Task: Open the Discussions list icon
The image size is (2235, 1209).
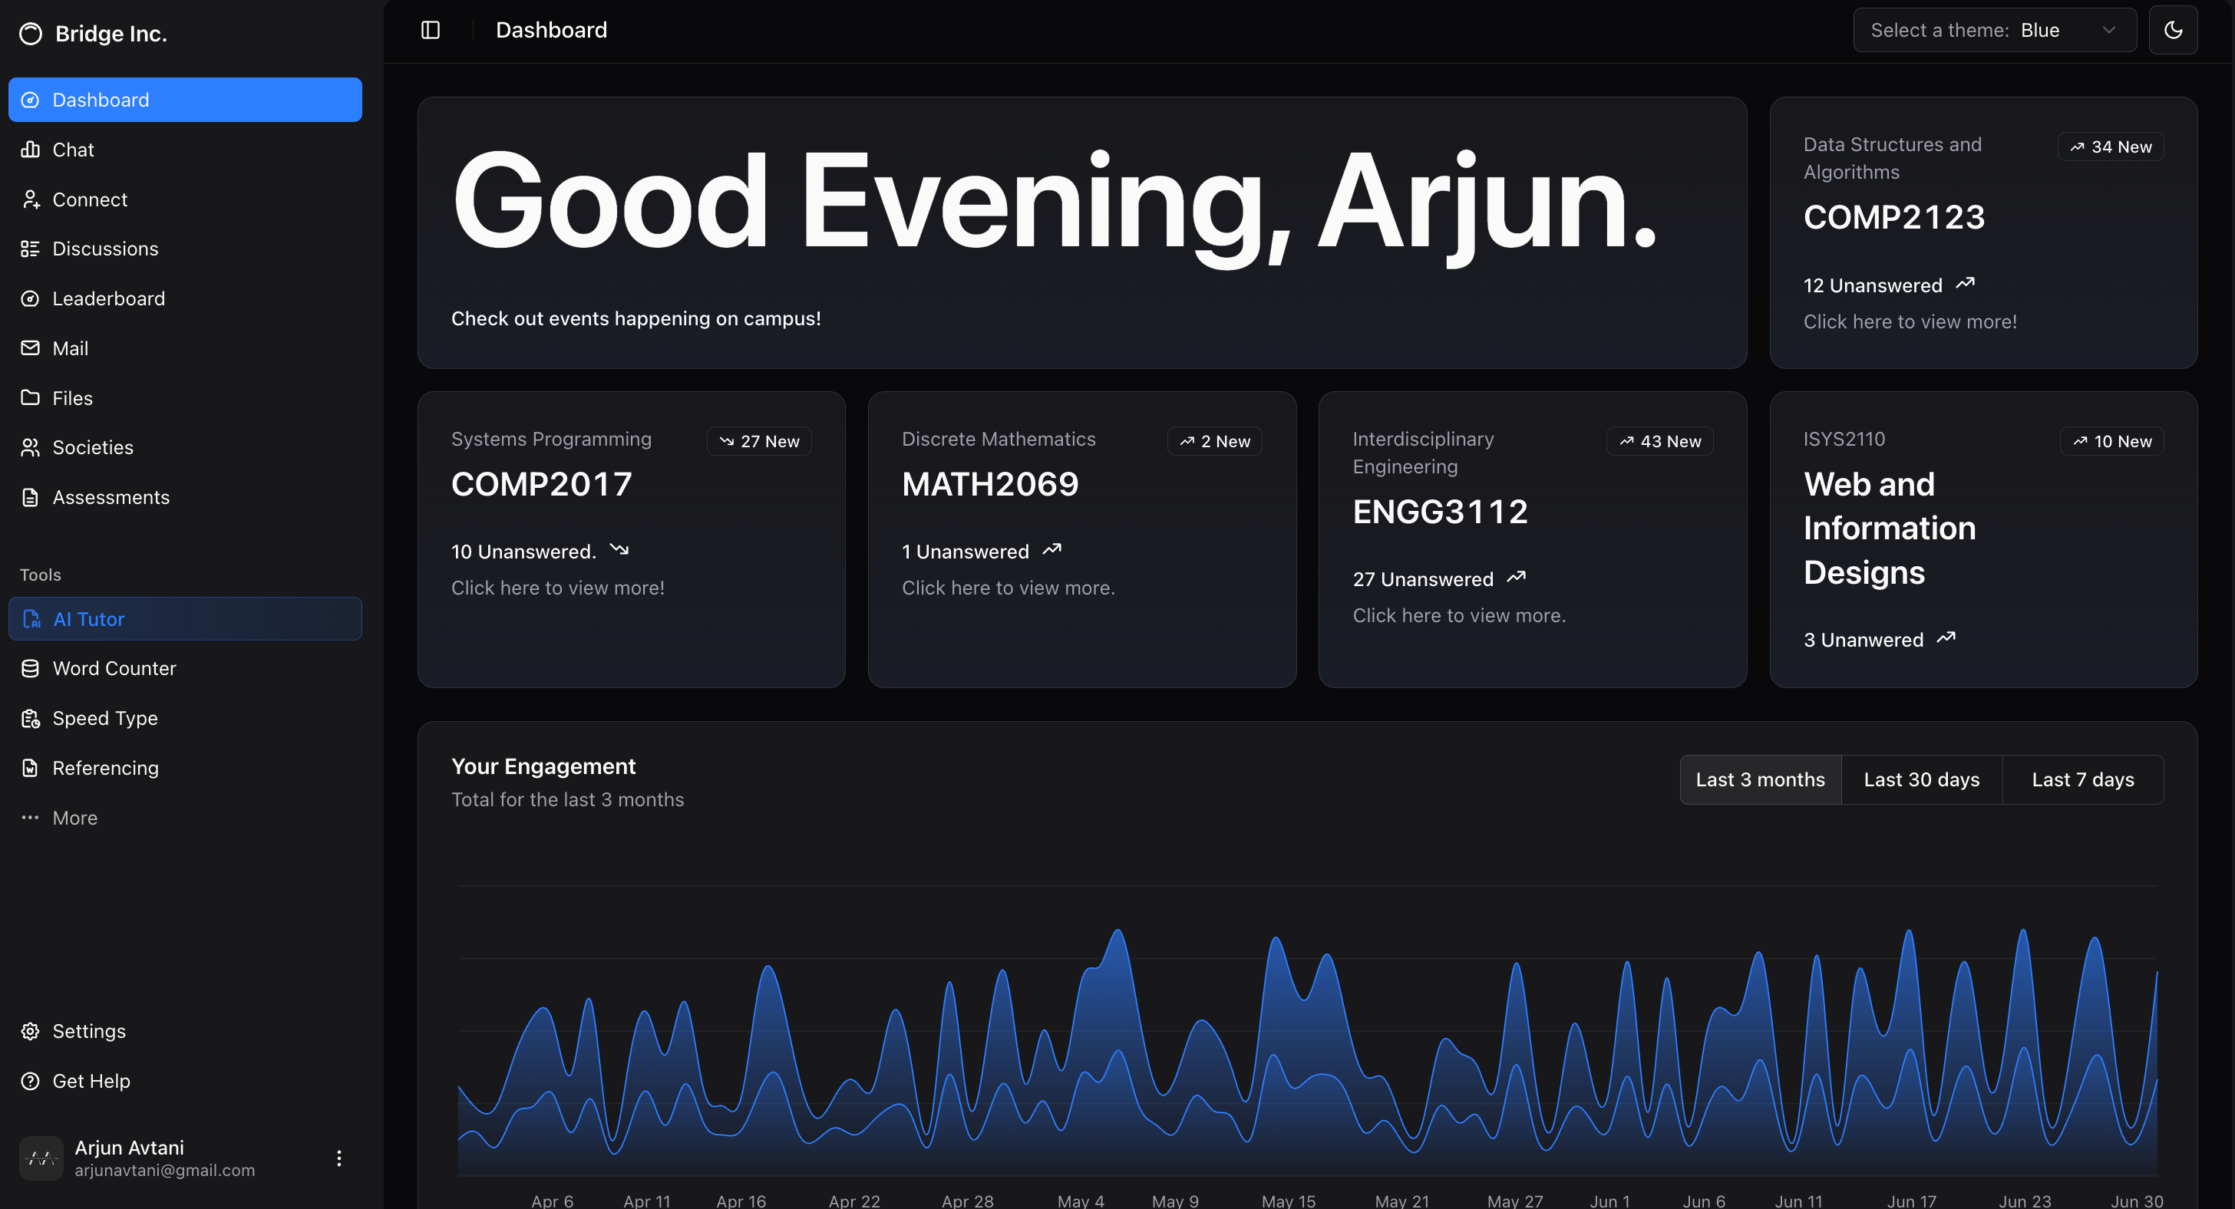Action: (x=31, y=249)
